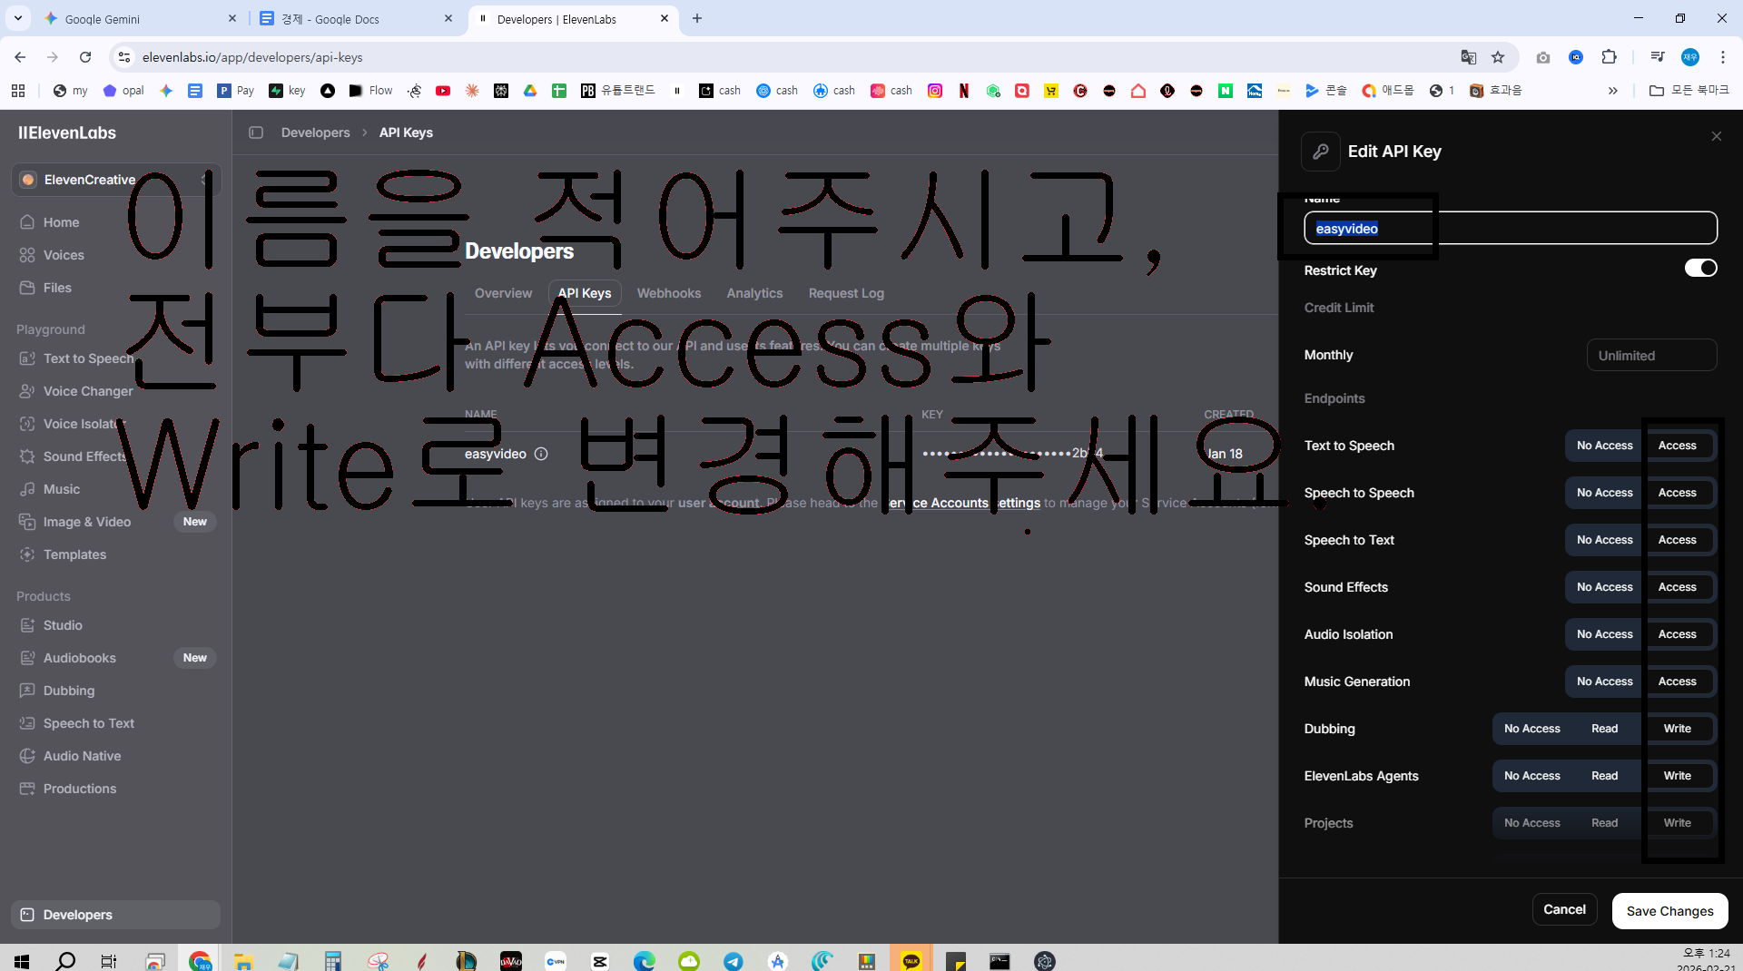Close the Edit API Key panel

click(1716, 136)
